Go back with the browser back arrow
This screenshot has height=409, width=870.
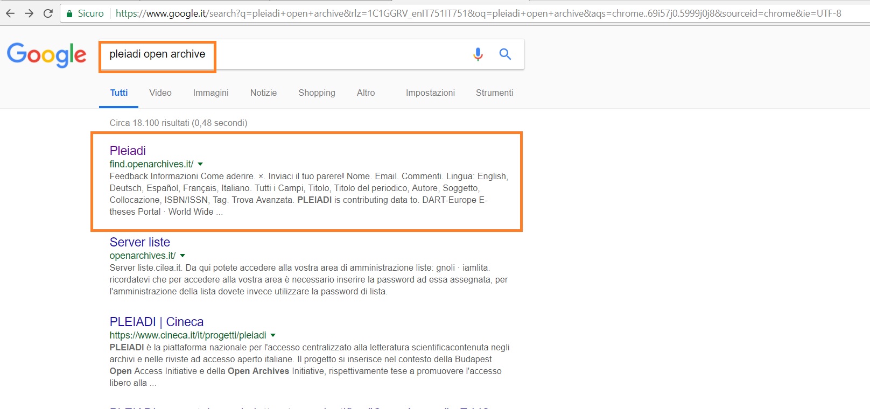click(x=10, y=13)
